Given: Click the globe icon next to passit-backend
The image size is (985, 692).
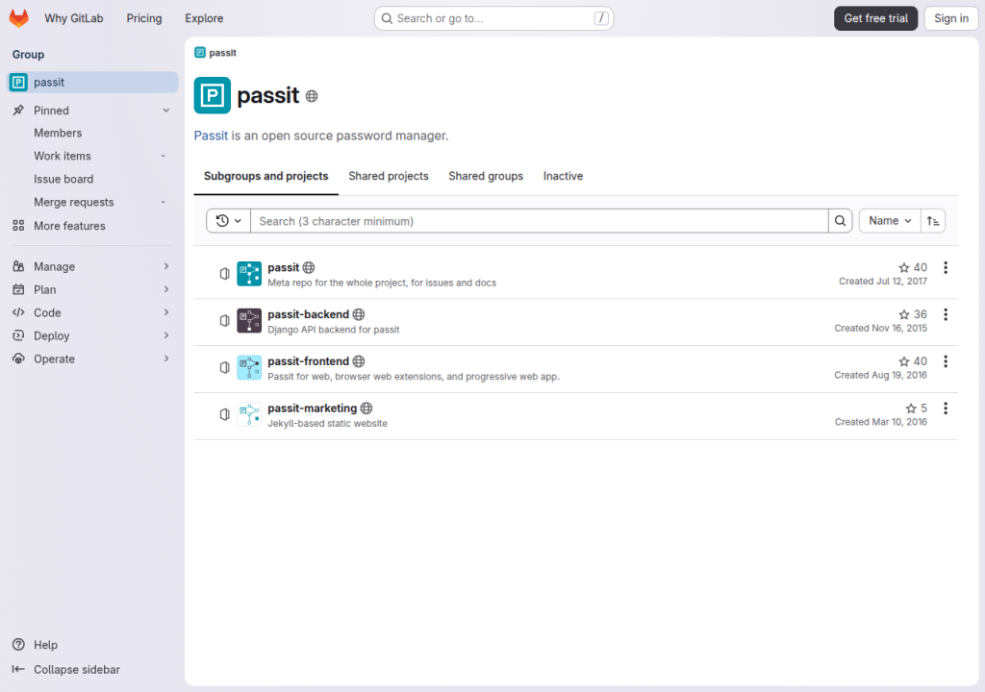Looking at the screenshot, I should tap(359, 314).
